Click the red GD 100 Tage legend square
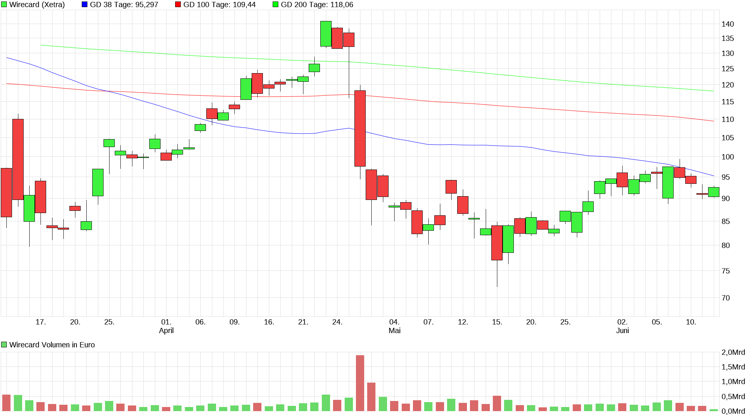Image resolution: width=749 pixels, height=419 pixels. (x=178, y=5)
